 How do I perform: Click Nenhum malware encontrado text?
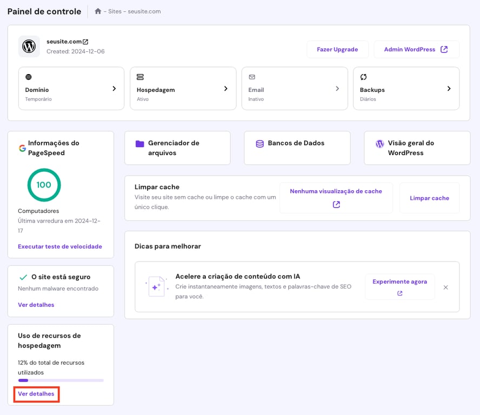[x=58, y=289]
